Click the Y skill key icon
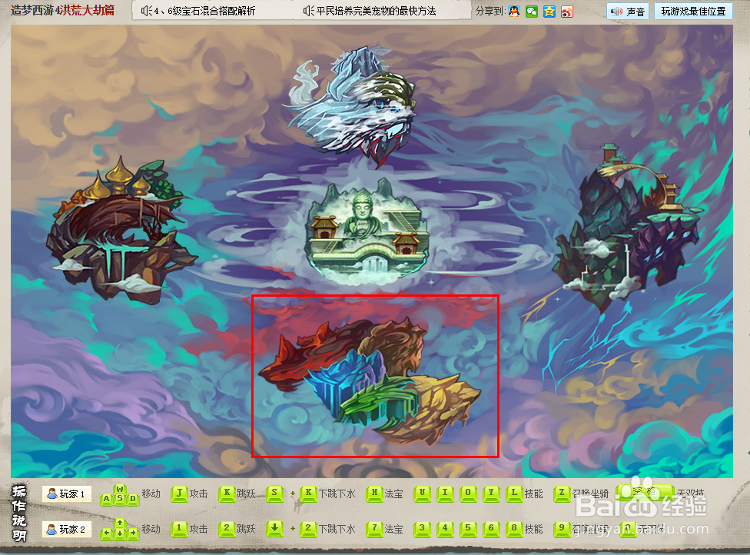Viewport: 750px width, 555px height. 491,494
